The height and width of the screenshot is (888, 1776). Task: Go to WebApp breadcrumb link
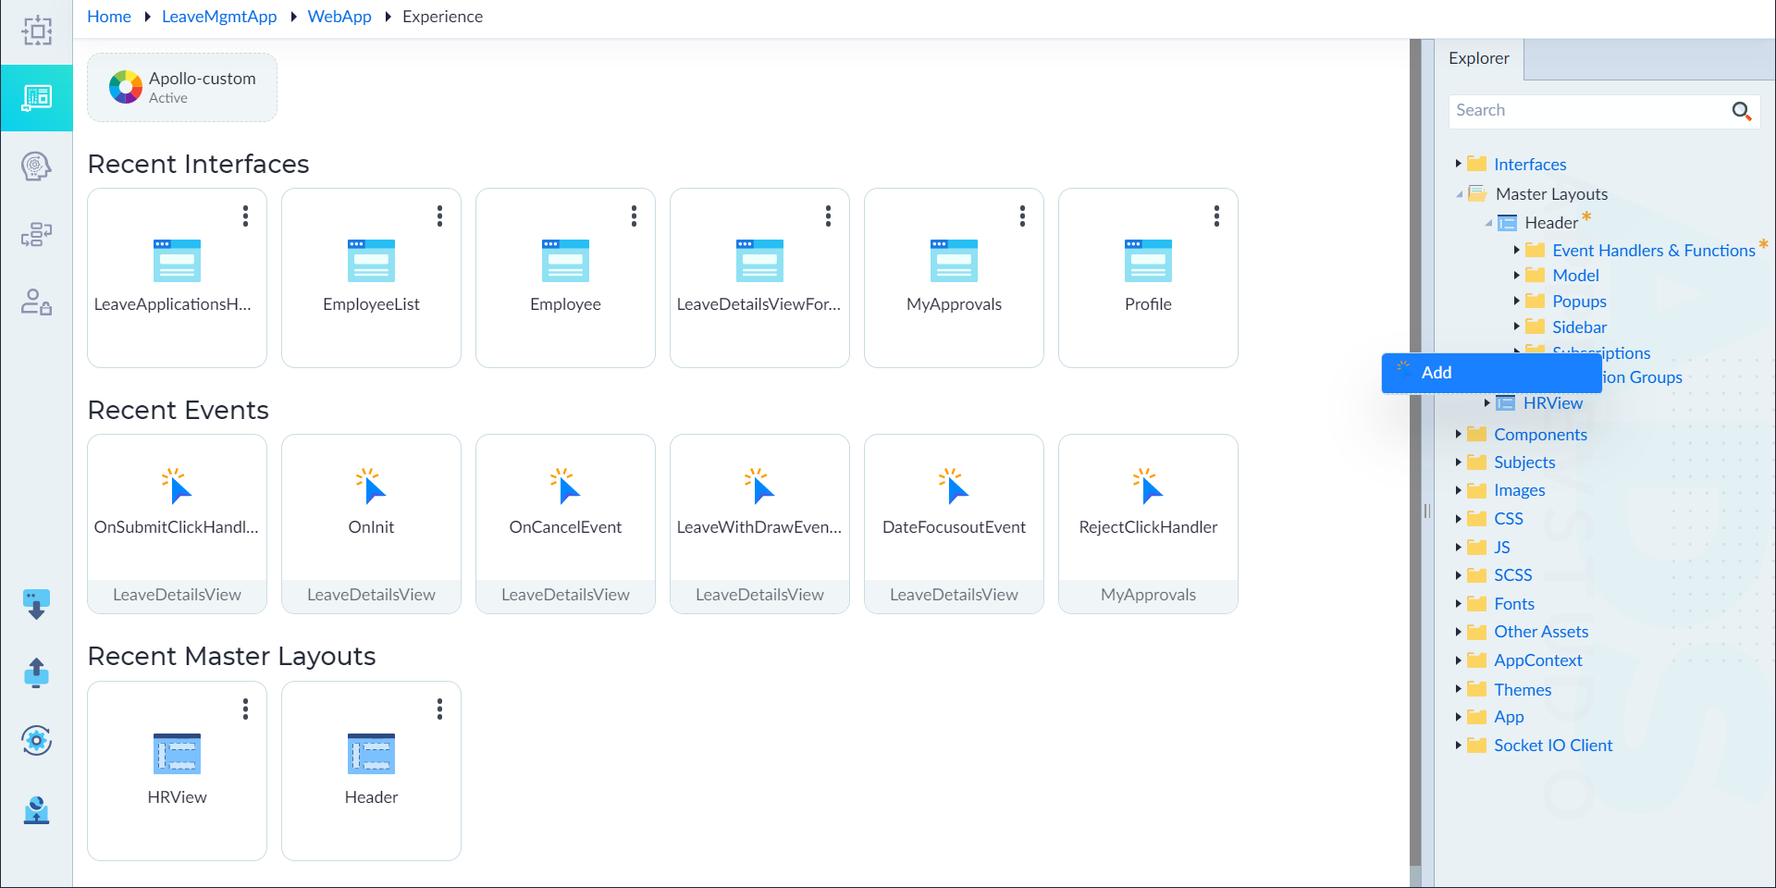[339, 17]
